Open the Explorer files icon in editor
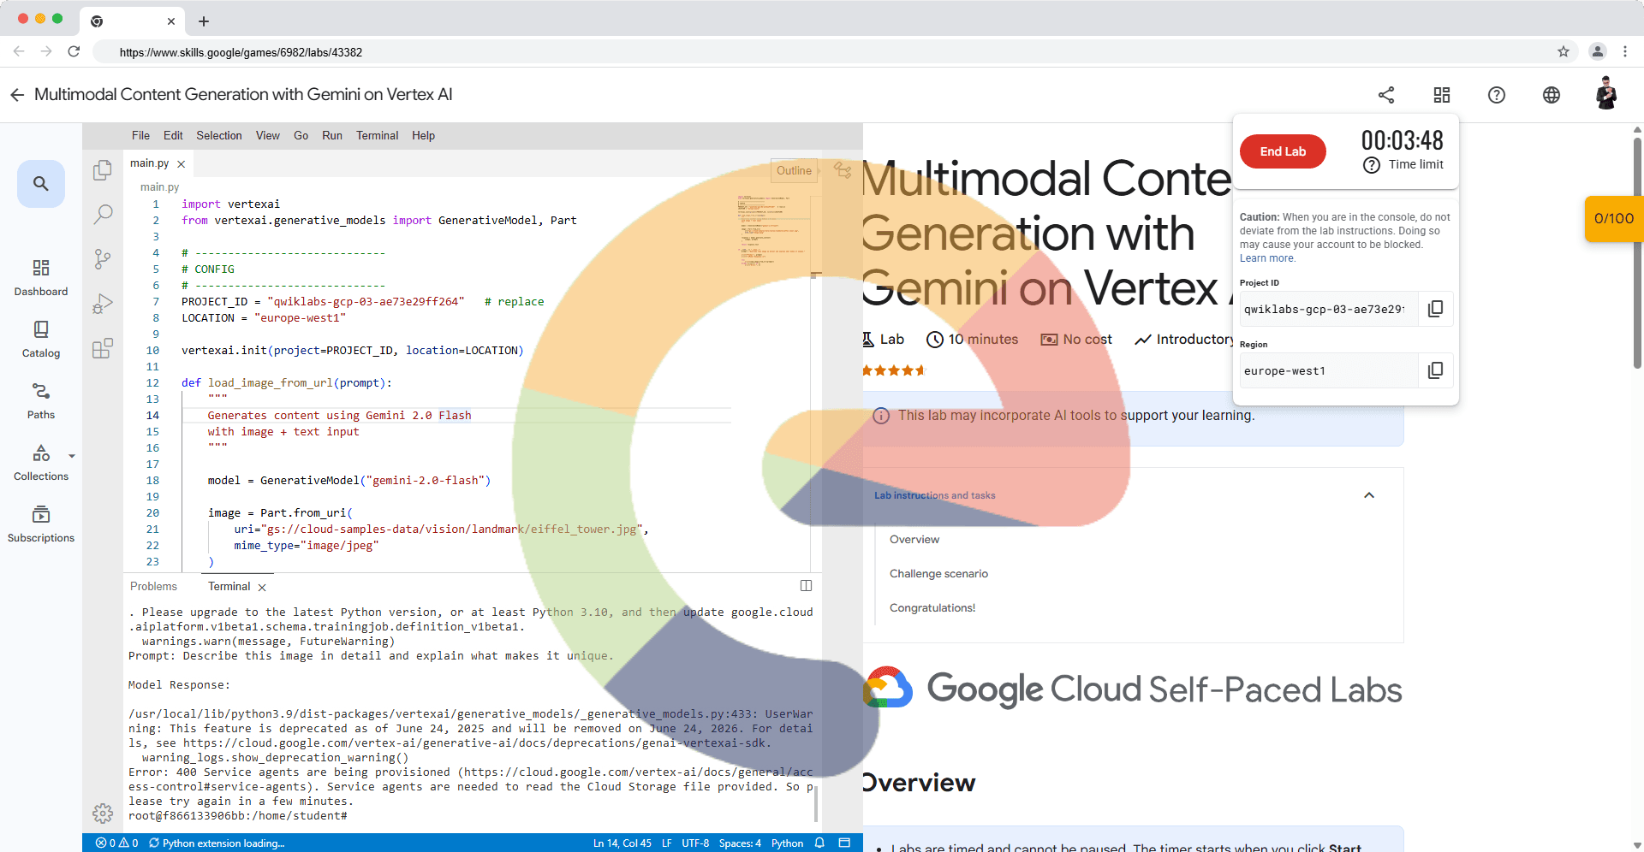Screen dimensions: 1644x852 pyautogui.click(x=103, y=170)
